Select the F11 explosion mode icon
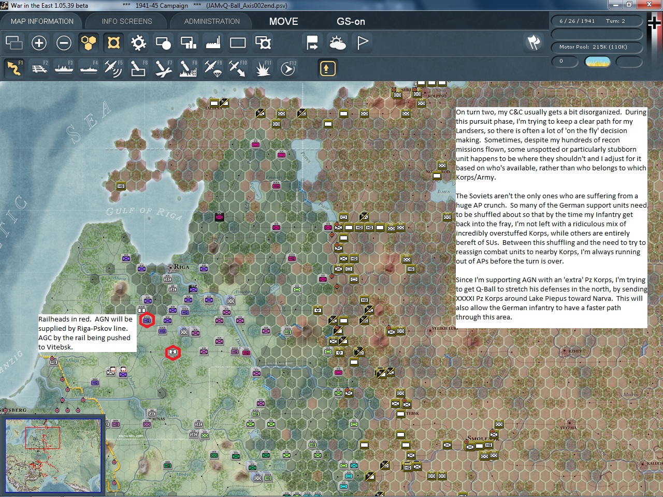The height and width of the screenshot is (497, 663). 263,68
